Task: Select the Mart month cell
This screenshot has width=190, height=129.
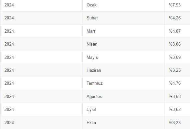Action: [124, 31]
